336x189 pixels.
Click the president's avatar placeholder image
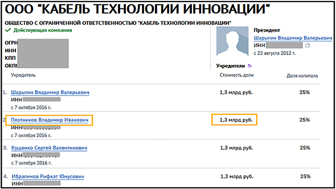(x=231, y=41)
